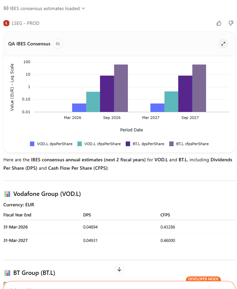This screenshot has width=237, height=289.
Task: Click the tallest Sep 2027 chart bar
Action: pos(199,88)
